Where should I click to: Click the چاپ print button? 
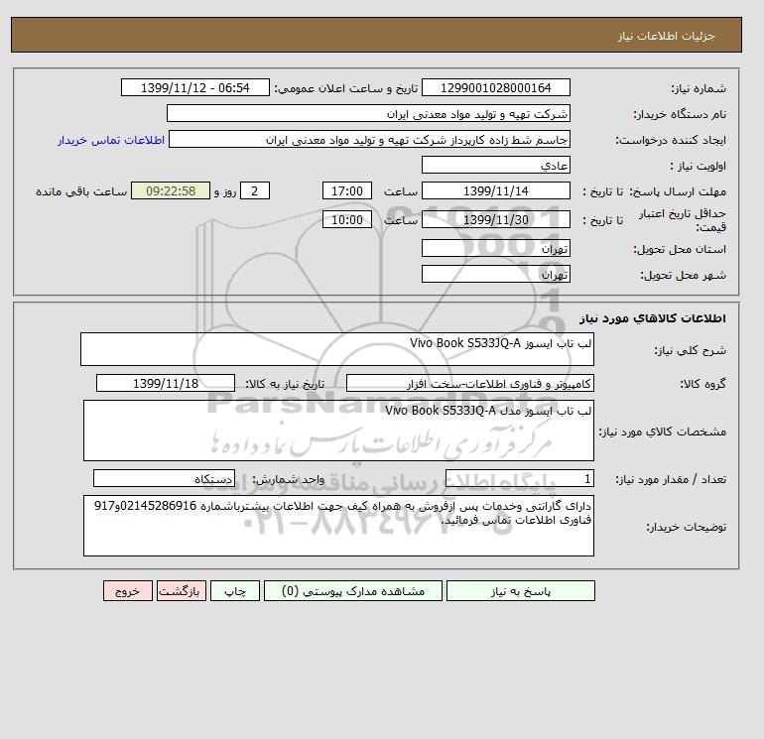coord(235,591)
